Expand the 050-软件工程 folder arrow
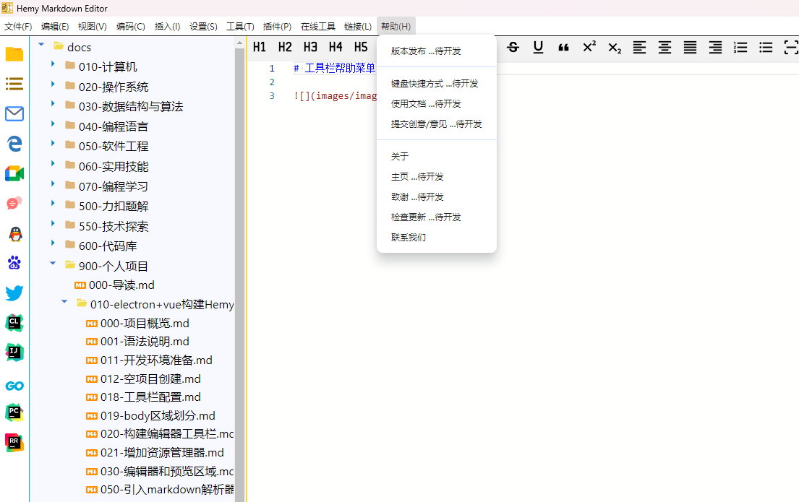799x502 pixels. click(53, 145)
